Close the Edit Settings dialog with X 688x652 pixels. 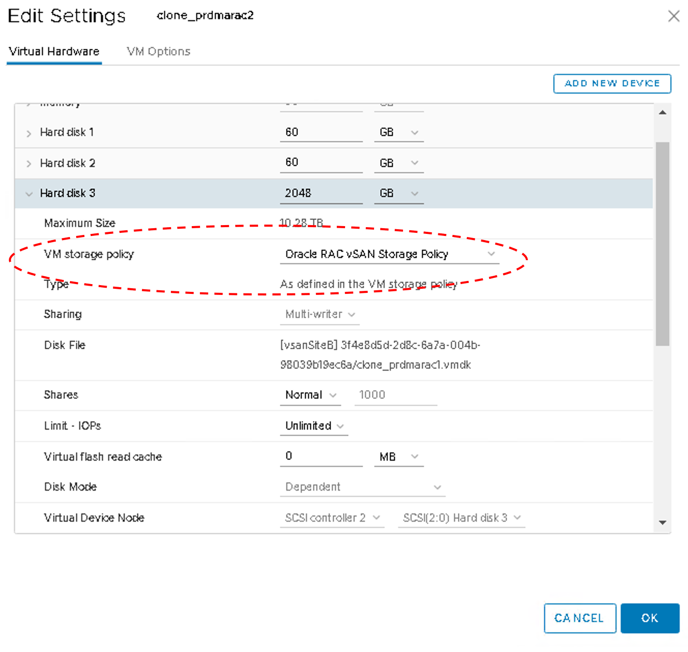tap(673, 16)
